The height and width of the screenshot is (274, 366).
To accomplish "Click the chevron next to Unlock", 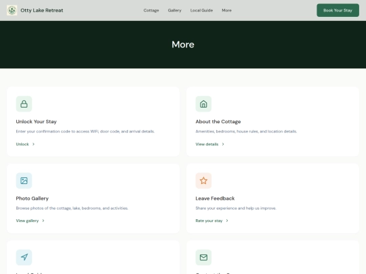I will (33, 144).
